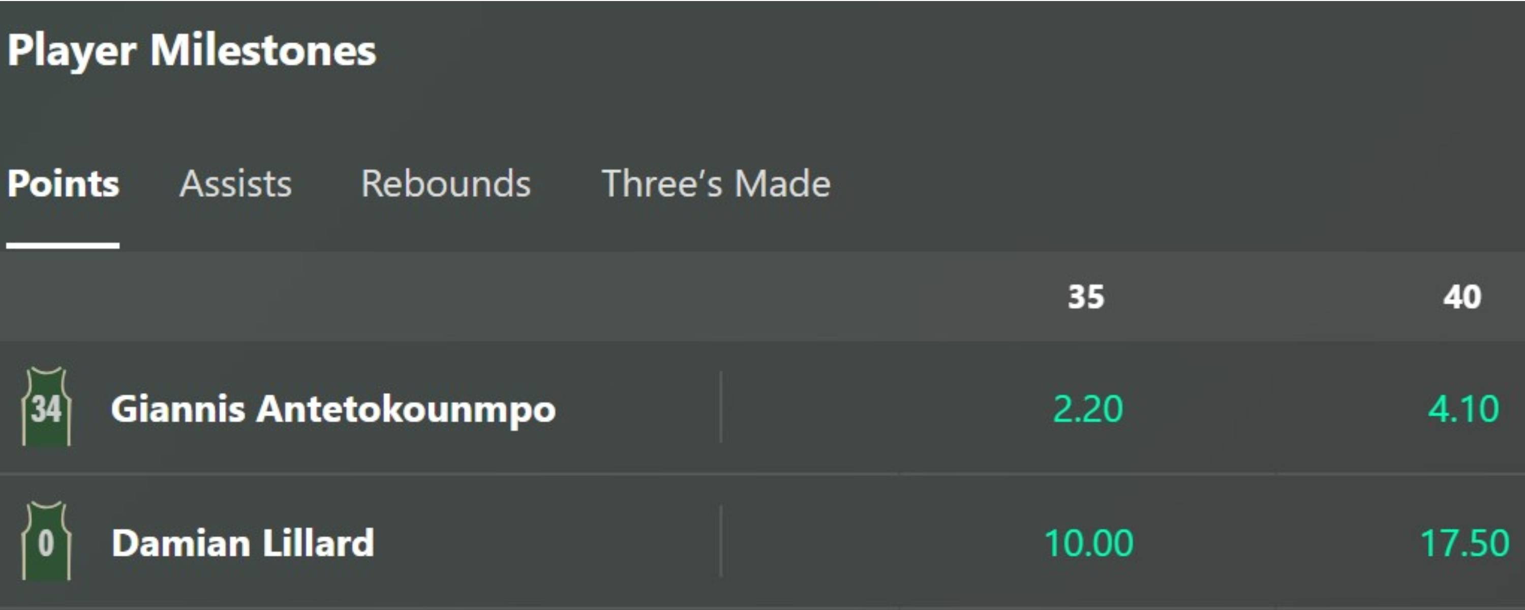Click Damian Lillard's number 0 jersey icon
The image size is (1525, 610).
click(46, 541)
